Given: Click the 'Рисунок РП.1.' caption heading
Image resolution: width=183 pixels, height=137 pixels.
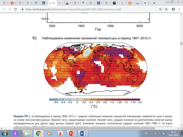Looking at the screenshot, I should (x=22, y=116).
